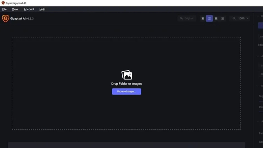Click the Gigapixel AI shield logo

5,18
